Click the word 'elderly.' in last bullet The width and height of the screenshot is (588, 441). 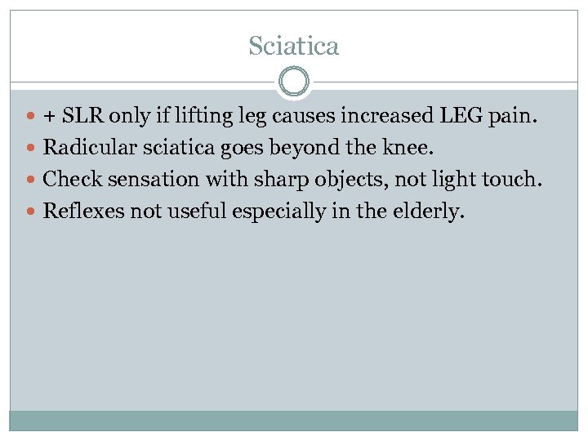pos(431,212)
